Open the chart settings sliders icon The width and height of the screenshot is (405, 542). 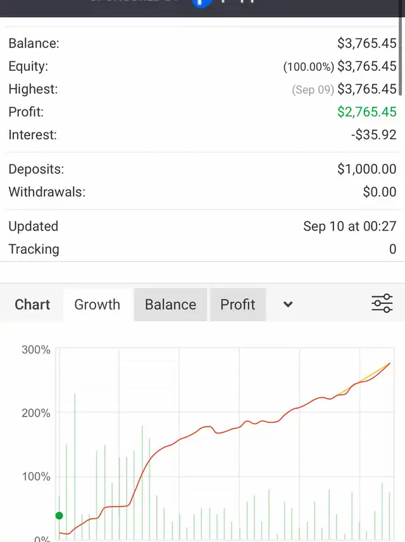pos(382,304)
